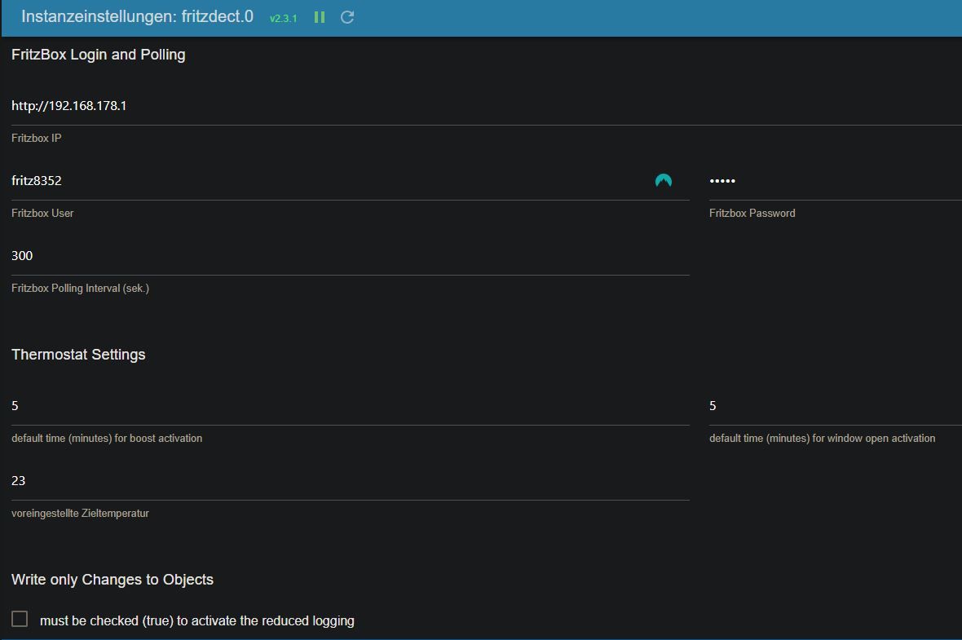Click the 'Instanzeinstellungen: fritzdect.0' title

pos(138,16)
